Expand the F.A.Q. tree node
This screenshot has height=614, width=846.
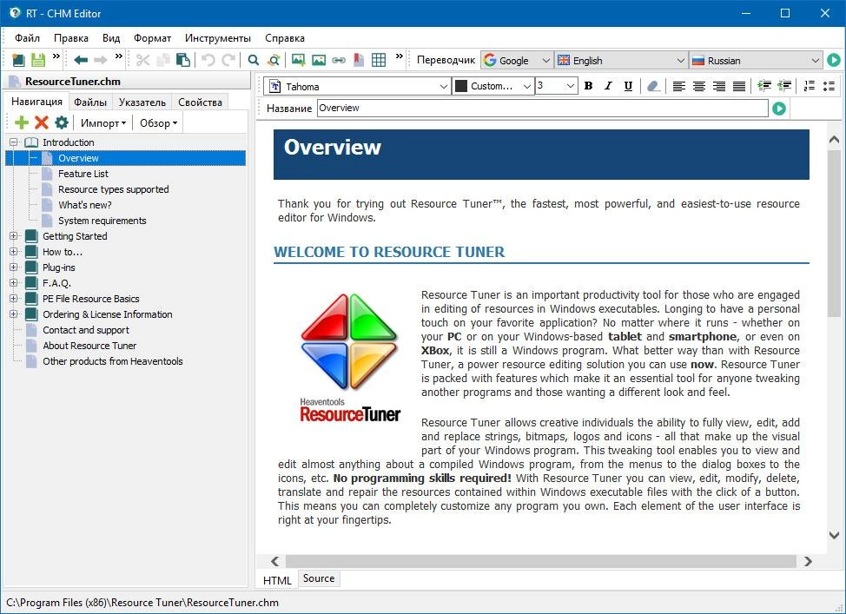tap(14, 283)
